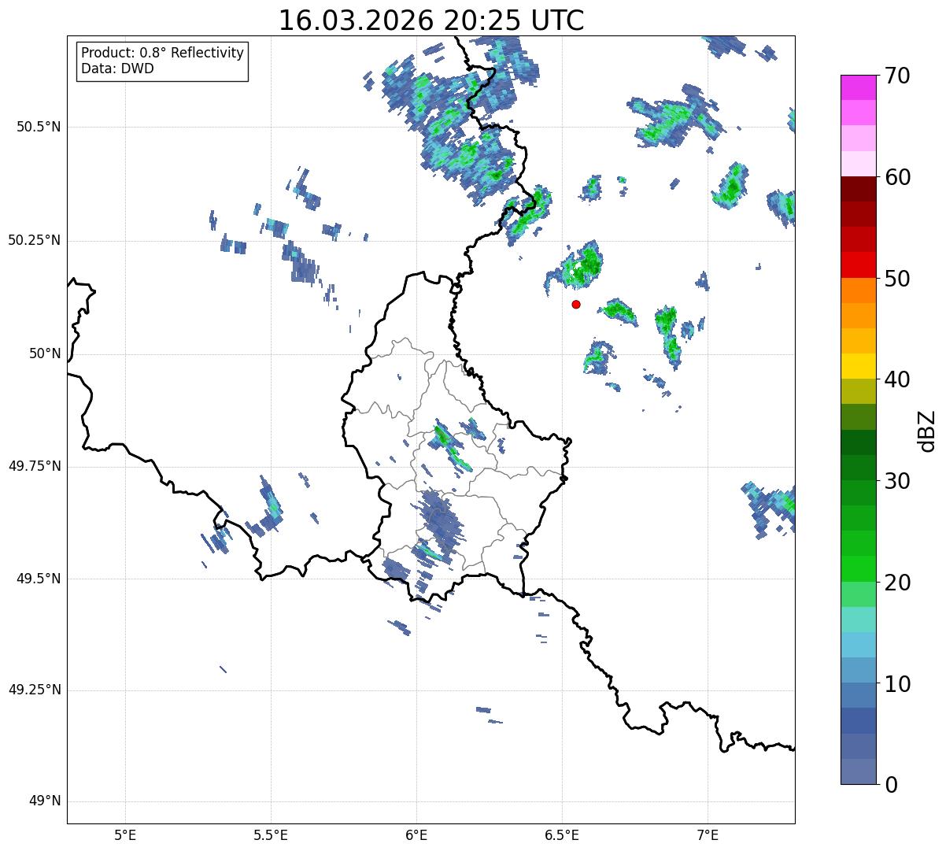Click the colorbar tick label "50"
This screenshot has height=851, width=946.
[x=897, y=279]
